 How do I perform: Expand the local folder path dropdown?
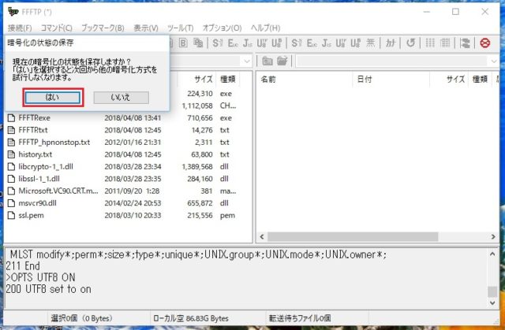tap(247, 61)
